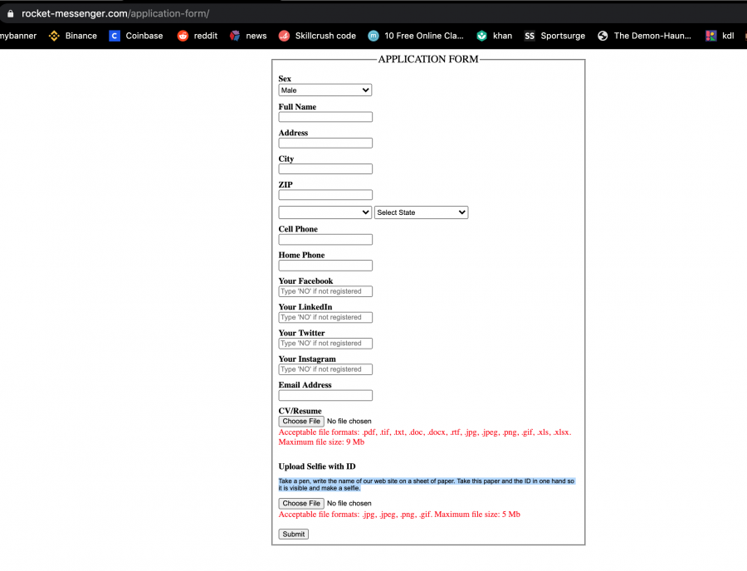
Task: Click the Your Facebook label
Action: (305, 281)
